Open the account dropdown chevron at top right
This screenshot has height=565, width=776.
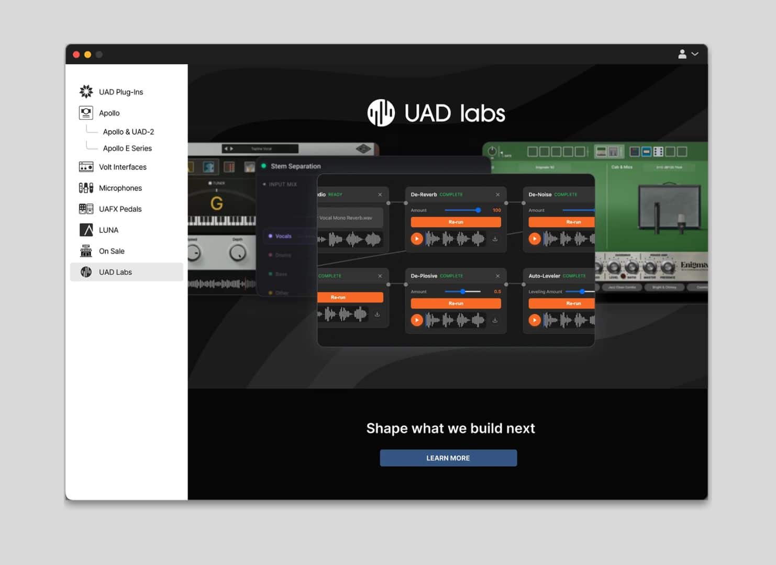pyautogui.click(x=695, y=54)
